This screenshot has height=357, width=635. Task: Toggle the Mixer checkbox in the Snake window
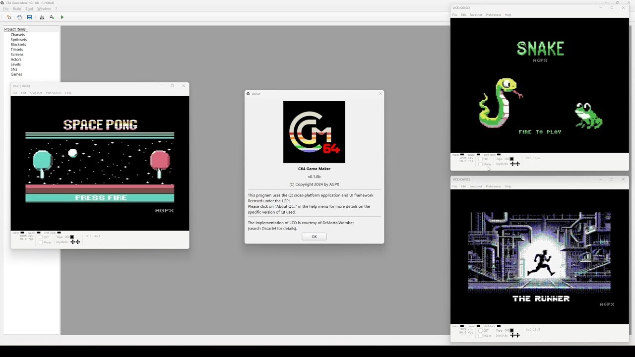pyautogui.click(x=480, y=164)
